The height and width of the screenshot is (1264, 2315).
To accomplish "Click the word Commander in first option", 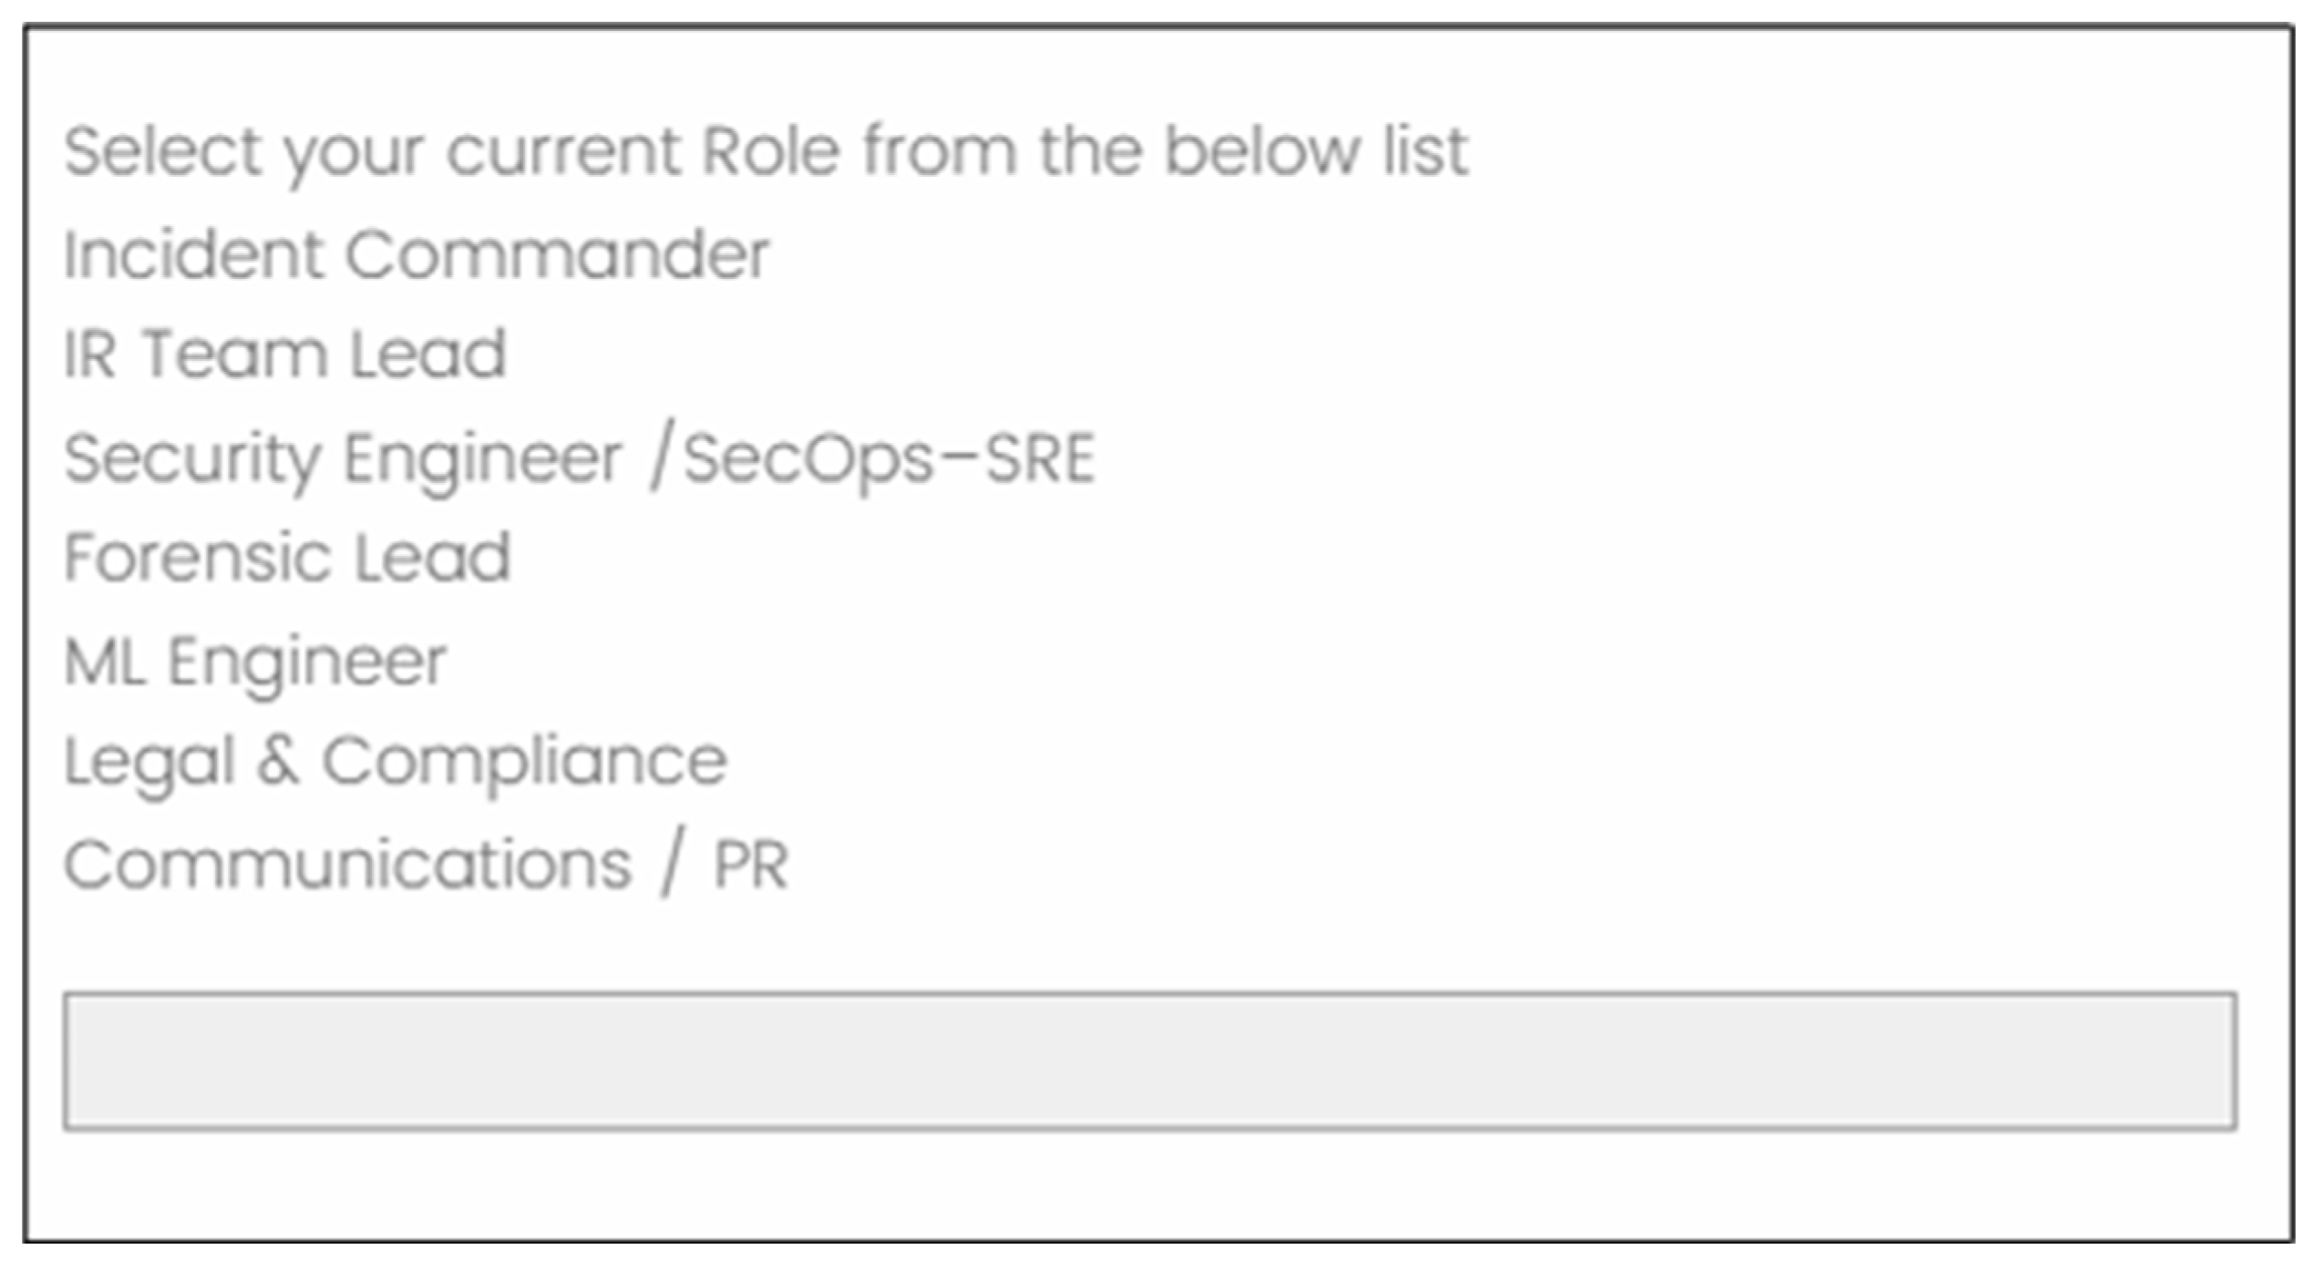I will click(557, 254).
